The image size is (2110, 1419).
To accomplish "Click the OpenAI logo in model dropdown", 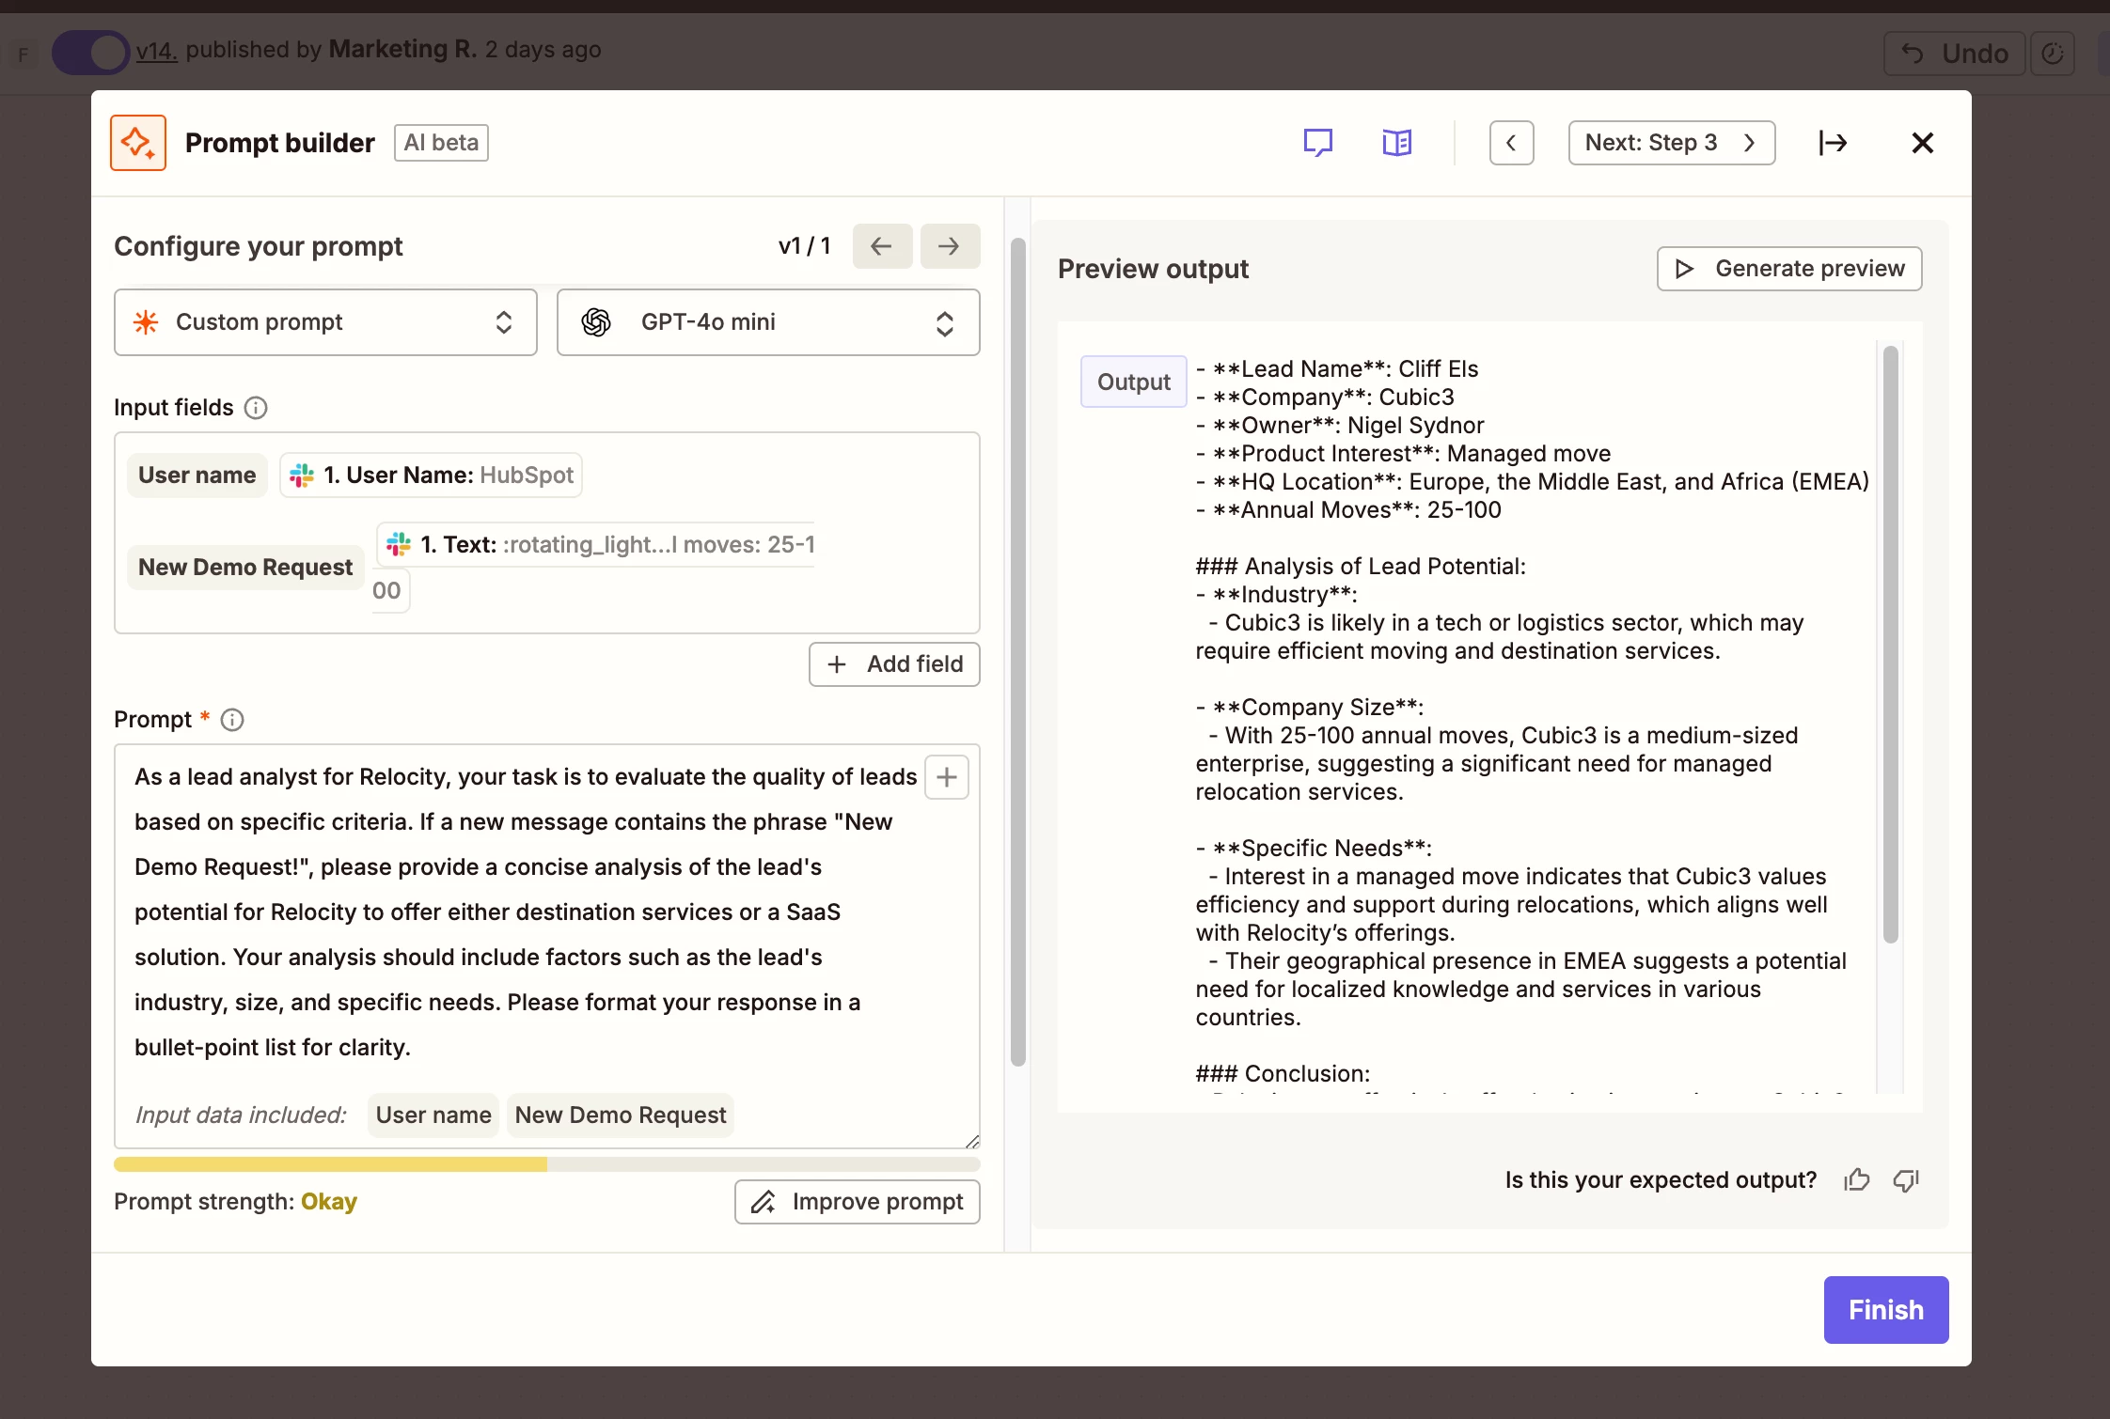I will [596, 322].
